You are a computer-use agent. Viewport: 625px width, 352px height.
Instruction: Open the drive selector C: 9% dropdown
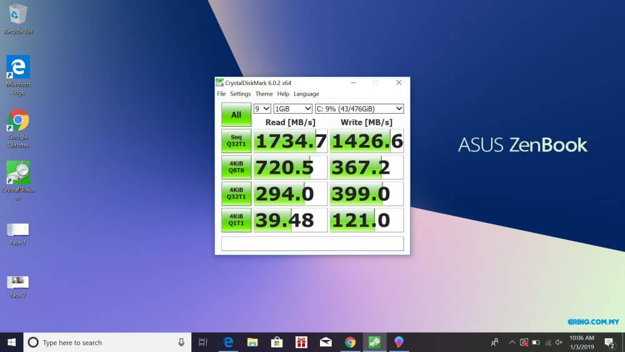point(359,108)
